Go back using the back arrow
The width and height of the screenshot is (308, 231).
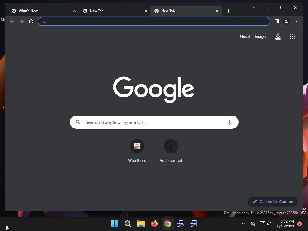(x=12, y=21)
